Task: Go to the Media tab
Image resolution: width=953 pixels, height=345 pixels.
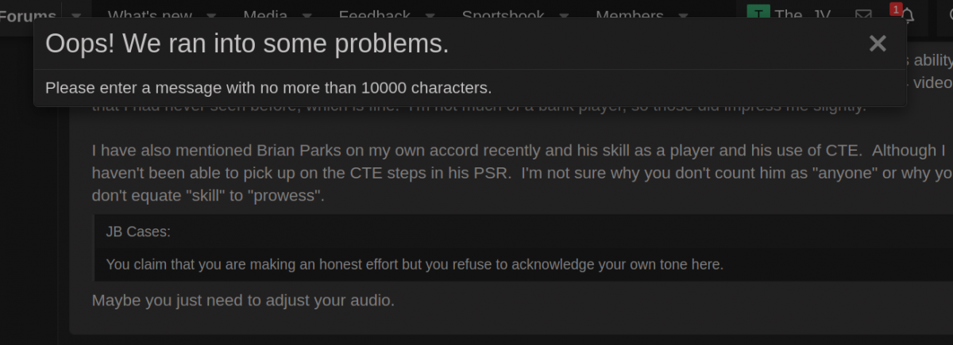Action: [265, 15]
